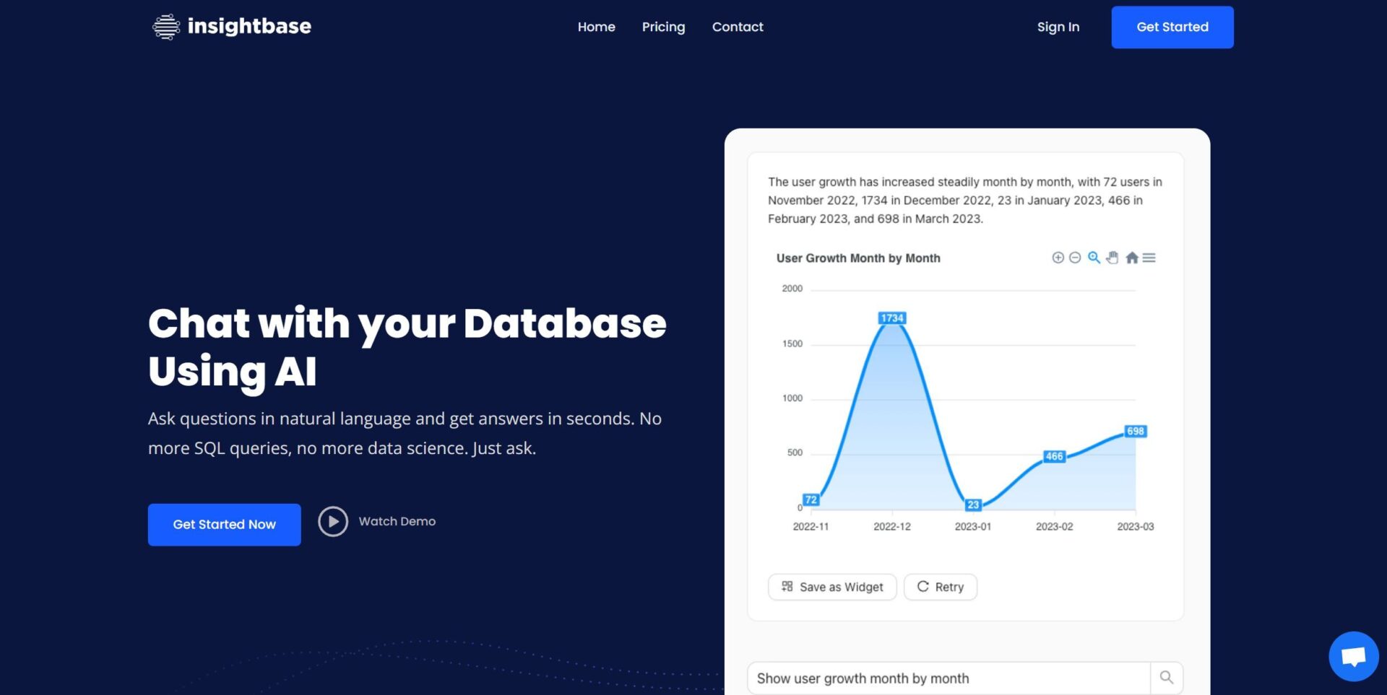Click the Sign In link

tap(1058, 27)
